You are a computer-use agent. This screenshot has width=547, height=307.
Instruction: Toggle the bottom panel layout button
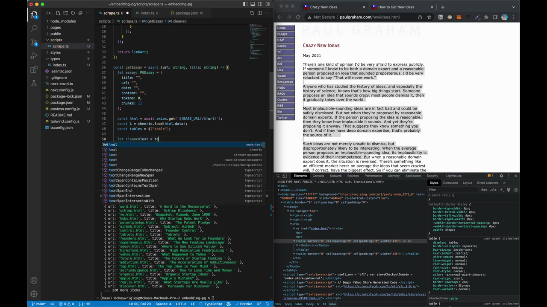click(x=252, y=4)
